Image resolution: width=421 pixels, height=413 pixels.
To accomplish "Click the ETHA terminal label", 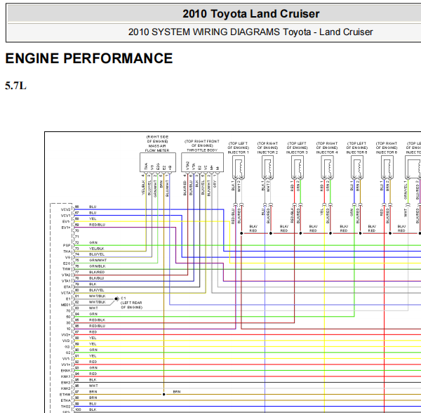I will coord(65,400).
